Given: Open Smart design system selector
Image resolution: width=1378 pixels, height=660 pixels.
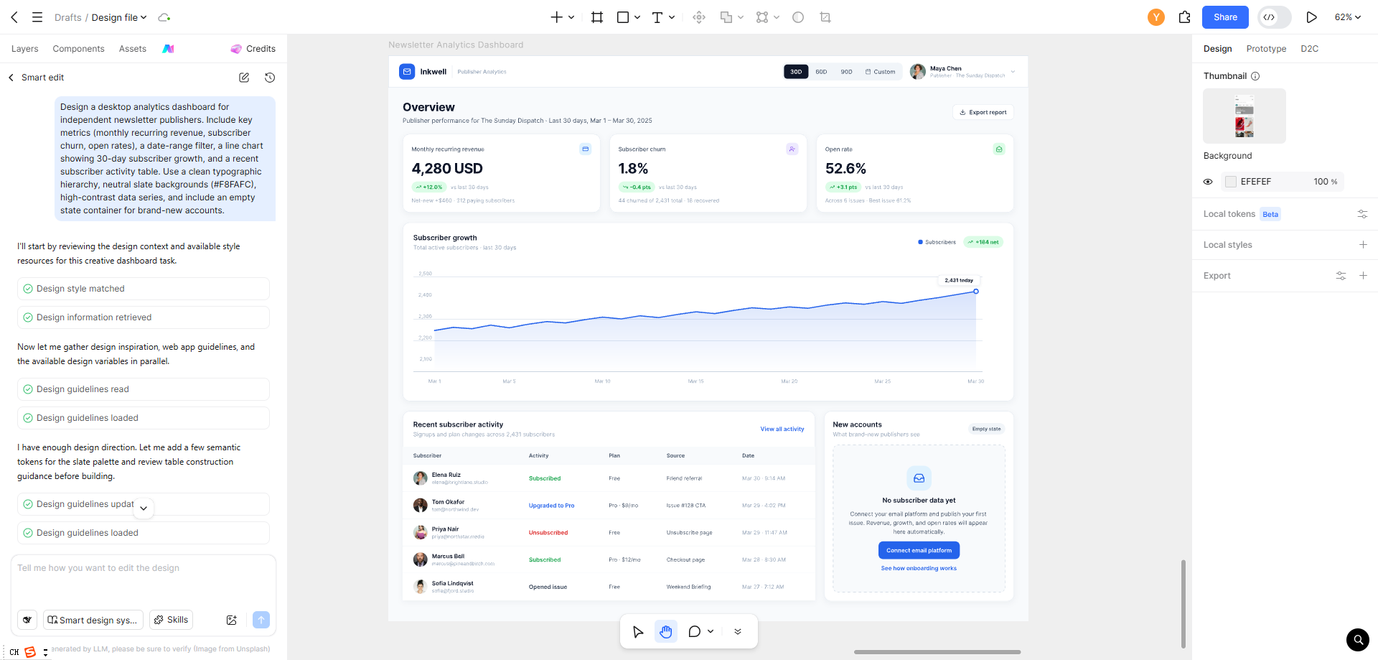Looking at the screenshot, I should tap(93, 620).
